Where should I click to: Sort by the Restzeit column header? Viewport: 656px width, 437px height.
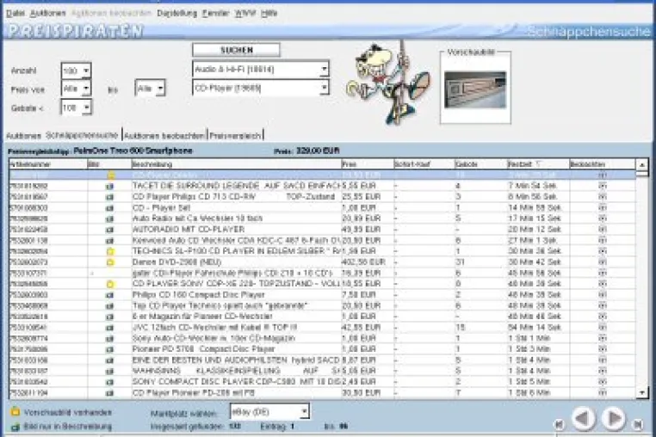pos(537,164)
